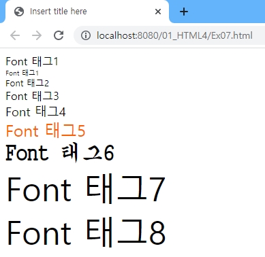Reload the page with the refresh icon
This screenshot has height=257, width=265.
click(x=59, y=35)
